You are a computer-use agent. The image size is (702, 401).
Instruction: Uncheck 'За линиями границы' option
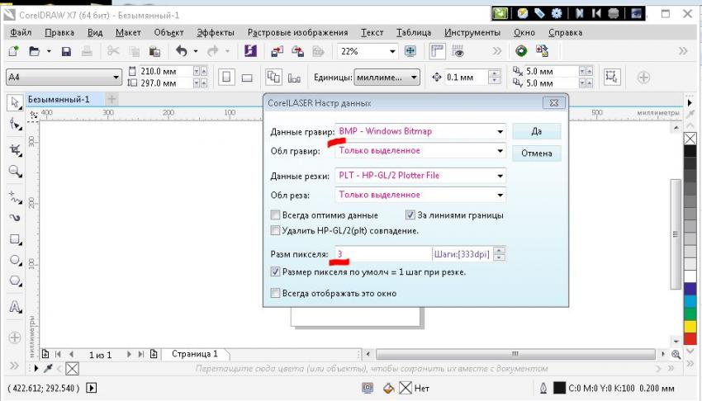click(x=410, y=215)
